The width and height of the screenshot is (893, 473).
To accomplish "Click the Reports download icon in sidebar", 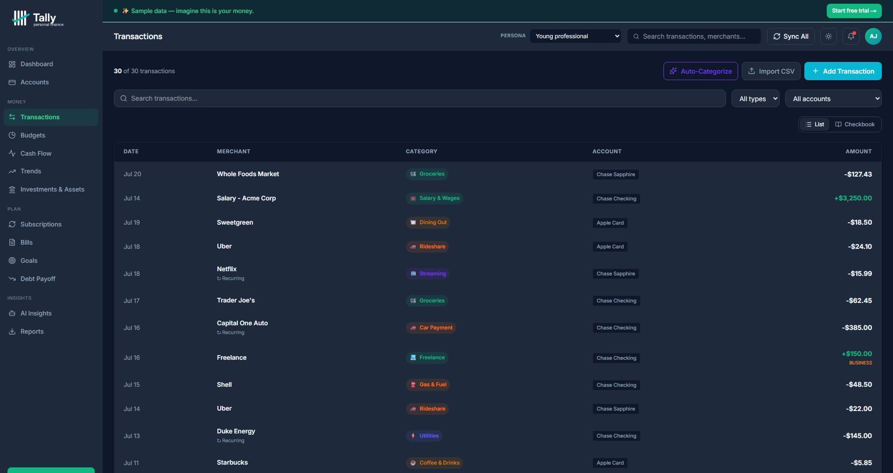I will [12, 332].
